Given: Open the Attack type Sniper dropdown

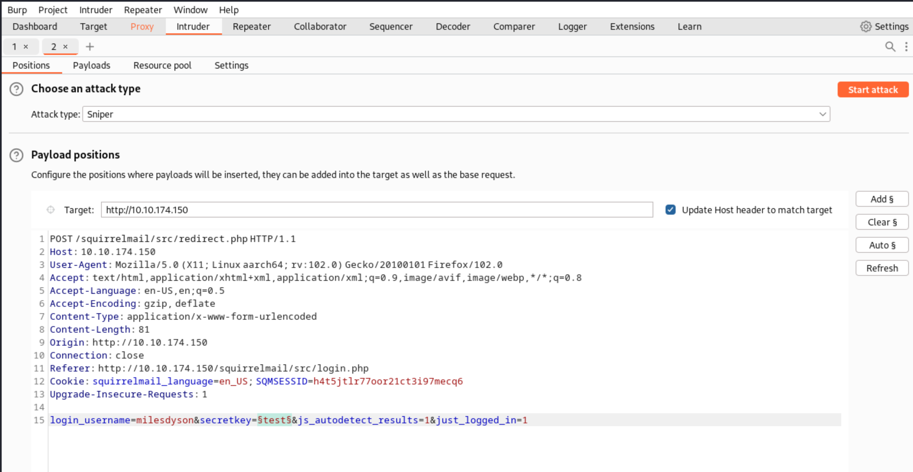Looking at the screenshot, I should point(456,114).
